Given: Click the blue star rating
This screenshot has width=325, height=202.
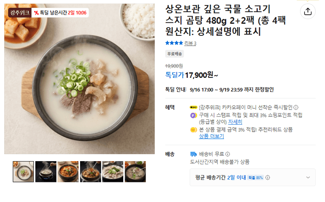Looking at the screenshot, I should point(174,43).
